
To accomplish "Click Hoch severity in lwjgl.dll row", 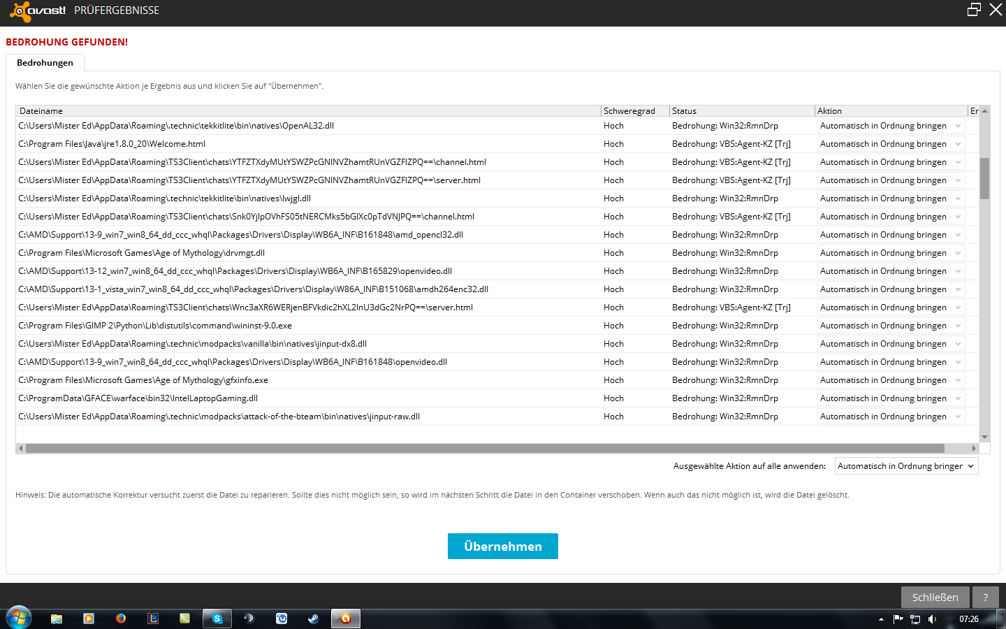I will pos(614,198).
